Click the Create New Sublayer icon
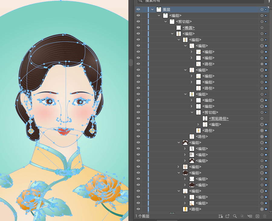 tap(250, 216)
